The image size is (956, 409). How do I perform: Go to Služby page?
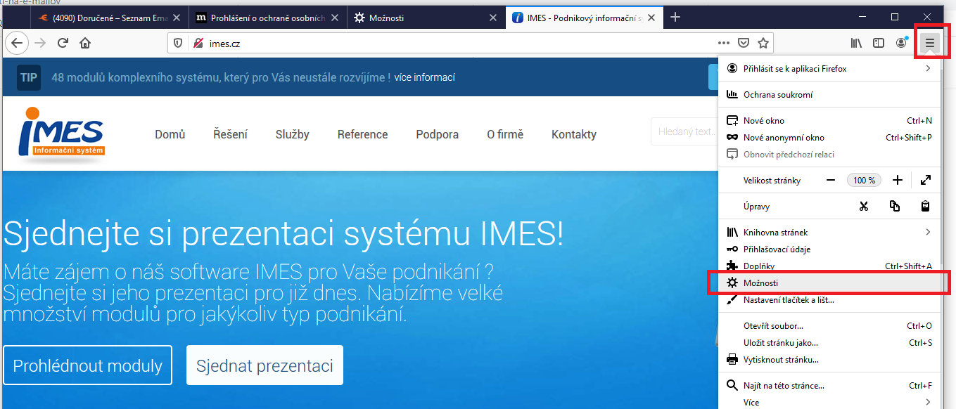[293, 134]
